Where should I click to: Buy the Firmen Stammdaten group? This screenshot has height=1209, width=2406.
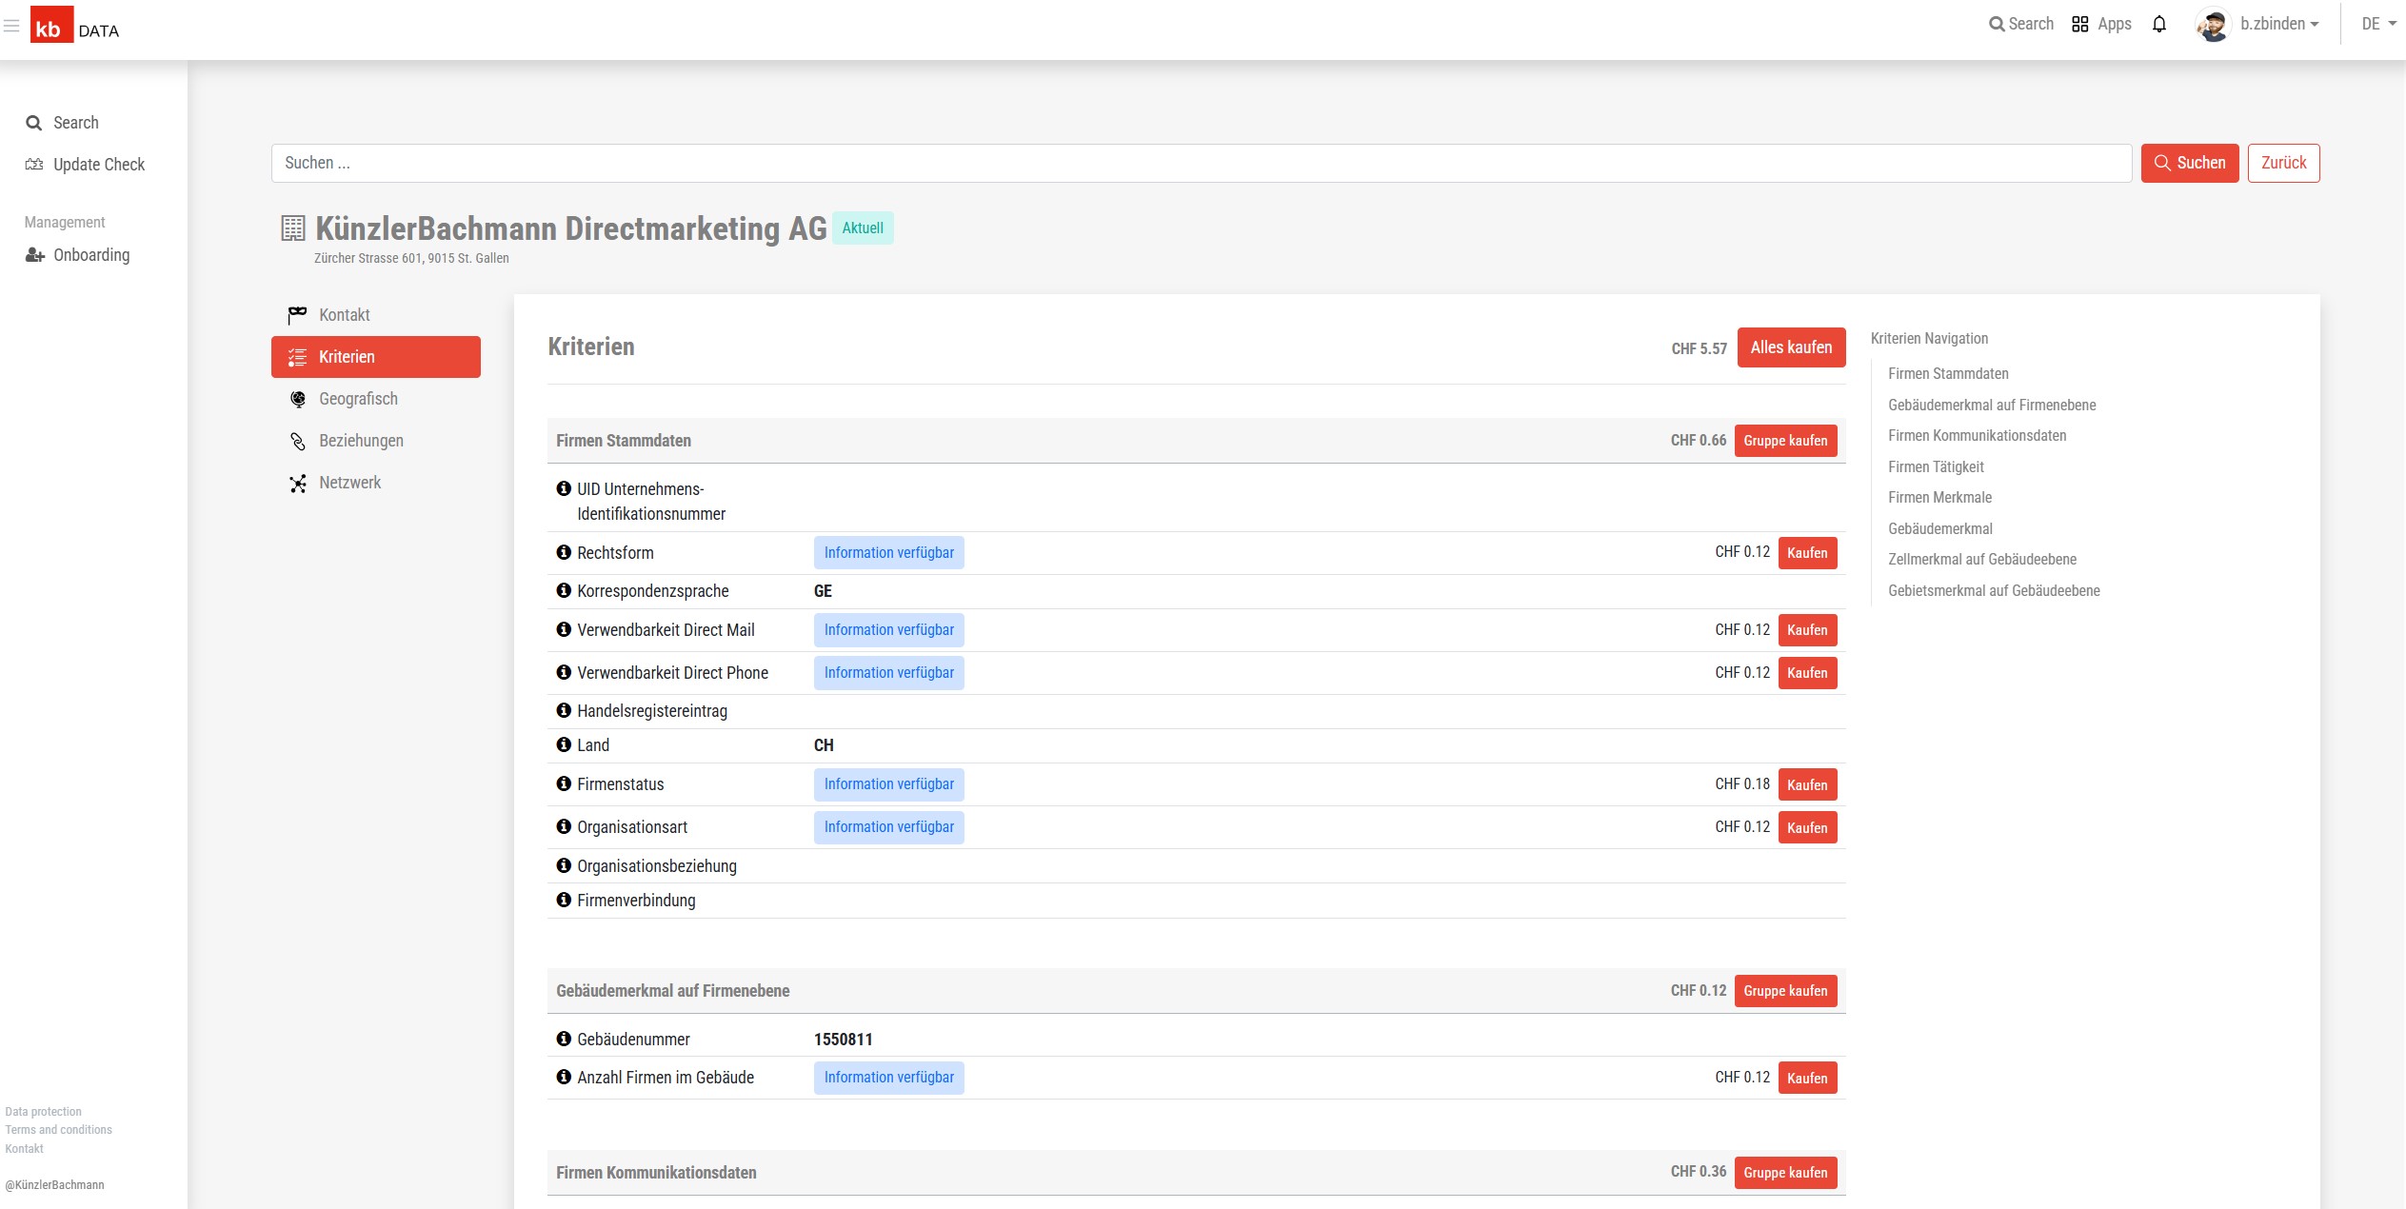pyautogui.click(x=1784, y=441)
